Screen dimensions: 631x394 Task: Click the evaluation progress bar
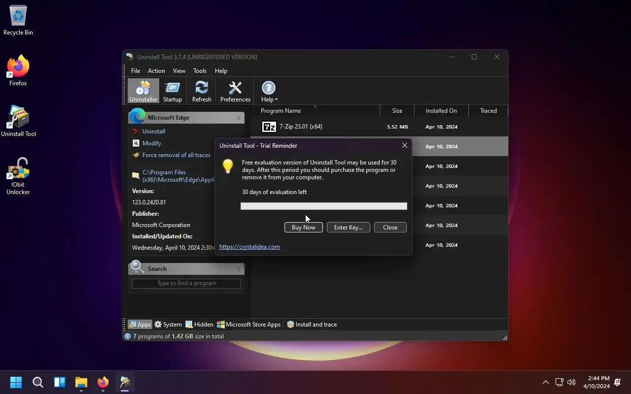click(324, 206)
